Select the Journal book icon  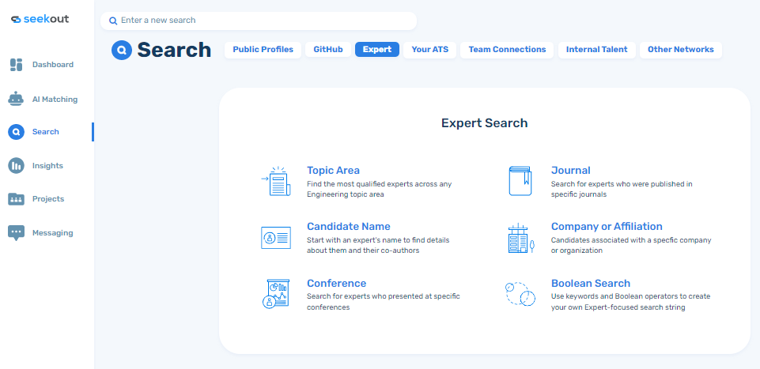pyautogui.click(x=520, y=181)
